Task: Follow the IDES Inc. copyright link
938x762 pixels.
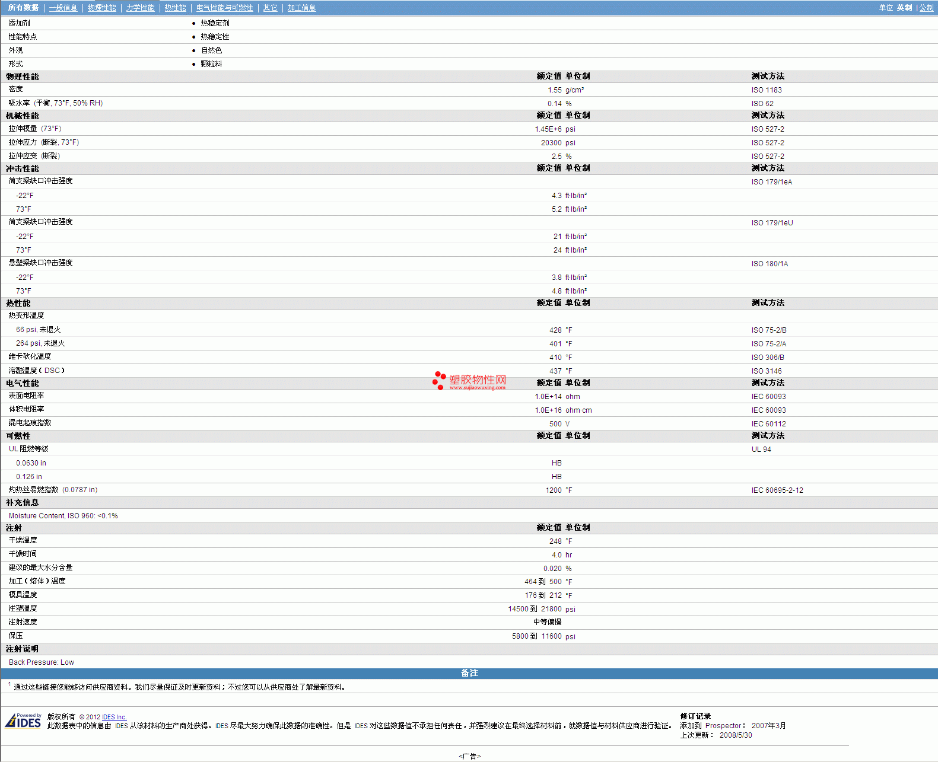Action: point(114,717)
